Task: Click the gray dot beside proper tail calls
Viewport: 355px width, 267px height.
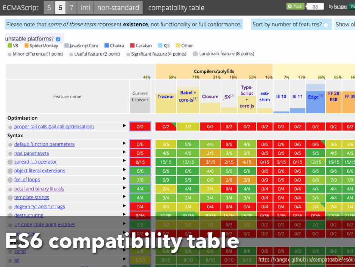Action: (x=10, y=127)
